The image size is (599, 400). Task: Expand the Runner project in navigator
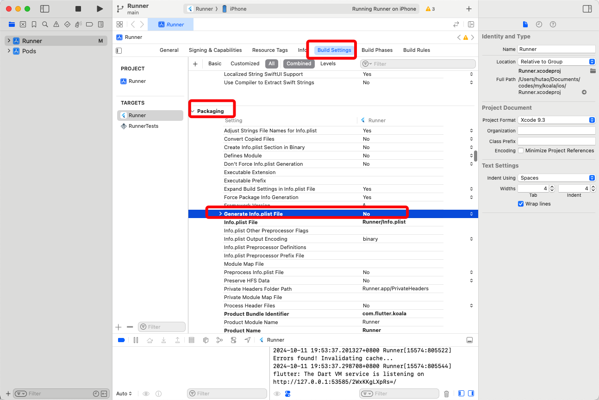[9, 41]
